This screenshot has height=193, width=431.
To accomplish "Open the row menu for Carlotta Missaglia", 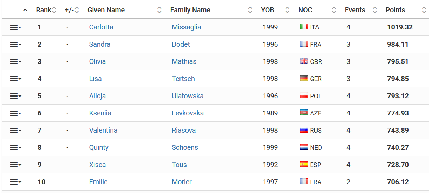I will [x=15, y=27].
